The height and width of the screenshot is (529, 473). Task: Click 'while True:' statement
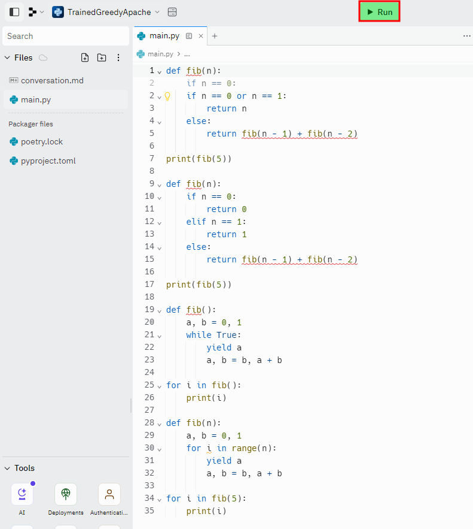[x=213, y=335]
